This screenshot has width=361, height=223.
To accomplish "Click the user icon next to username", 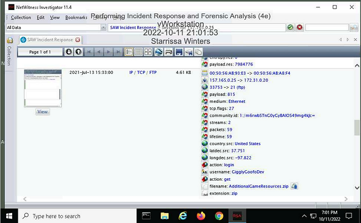I will click(205, 172).
